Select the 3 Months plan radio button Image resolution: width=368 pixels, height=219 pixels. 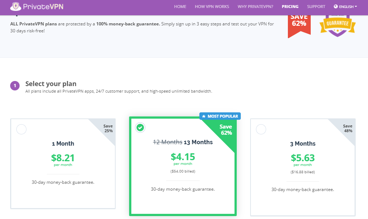click(261, 129)
